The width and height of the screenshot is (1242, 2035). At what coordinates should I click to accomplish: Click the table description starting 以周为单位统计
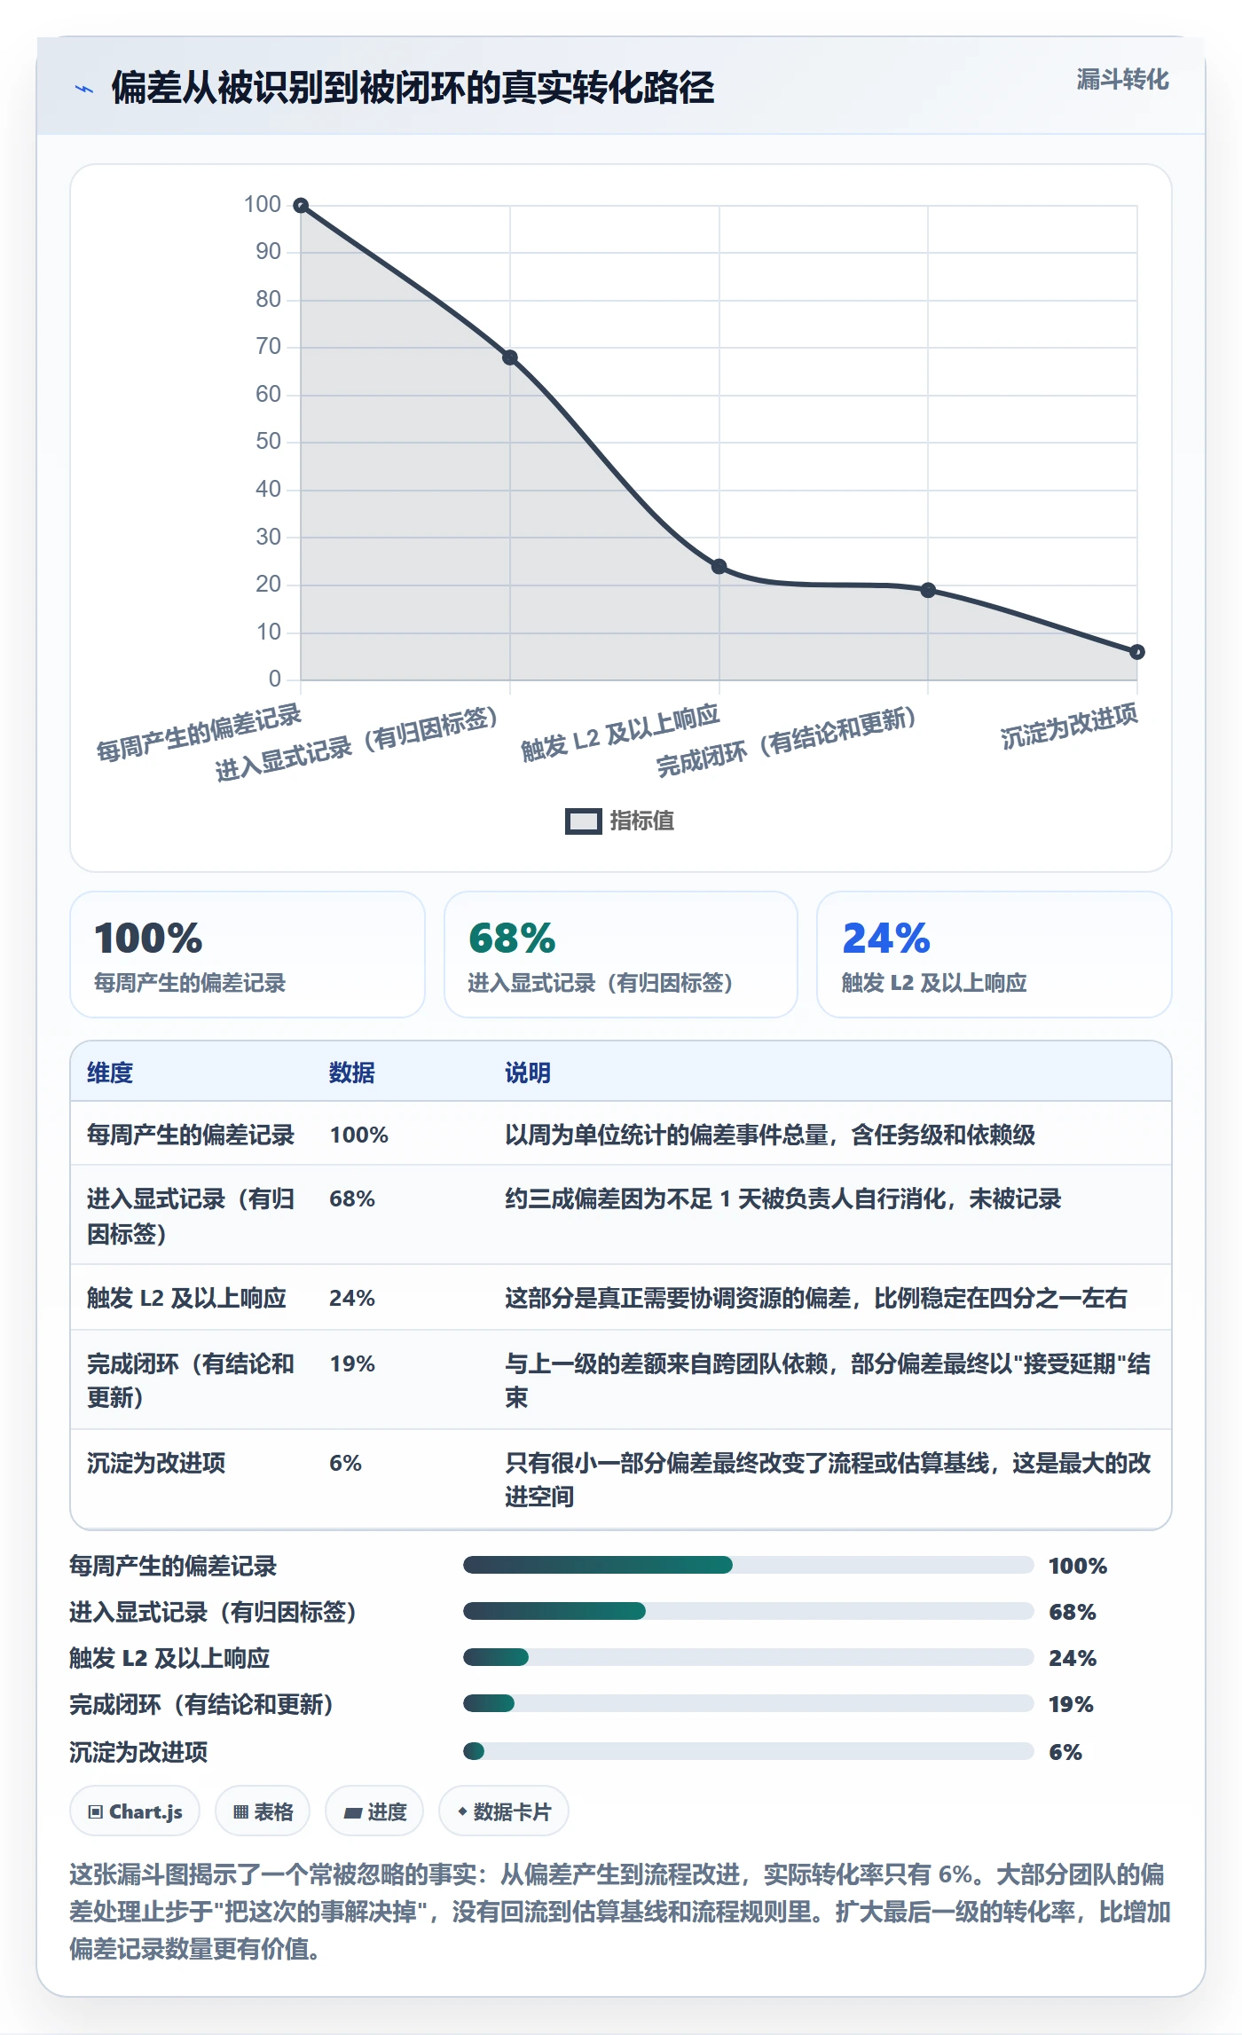tap(770, 1135)
